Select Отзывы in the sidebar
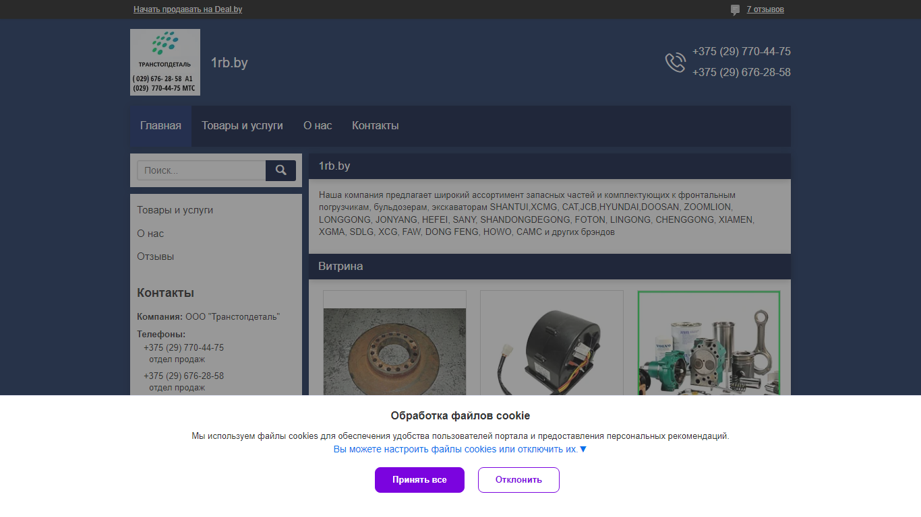921x517 pixels. 155,256
